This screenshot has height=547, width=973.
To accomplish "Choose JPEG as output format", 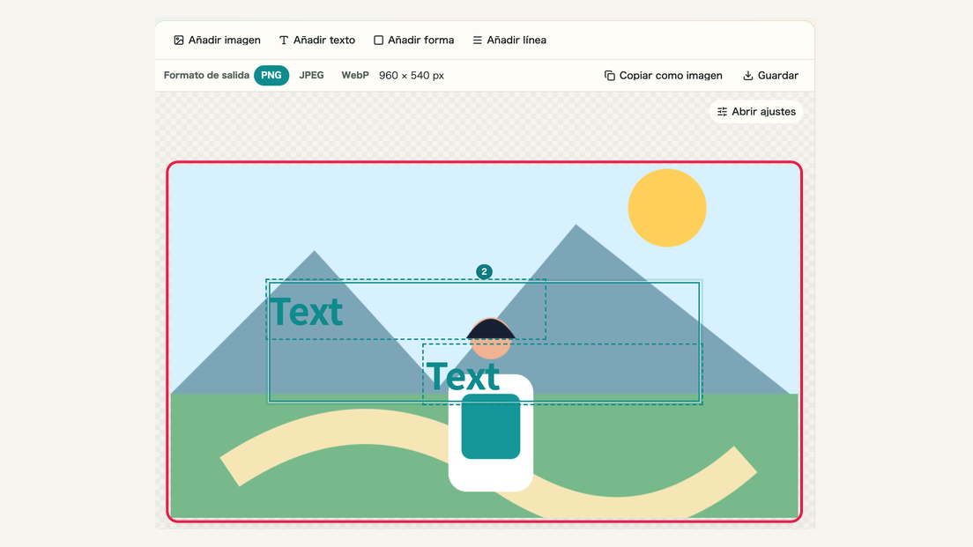I will 311,75.
